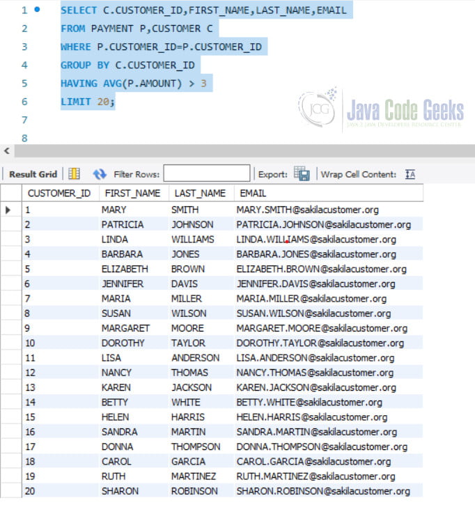Click the email SANDRA.MARTIN@sakilacustomer.org
The width and height of the screenshot is (475, 505).
(x=317, y=433)
